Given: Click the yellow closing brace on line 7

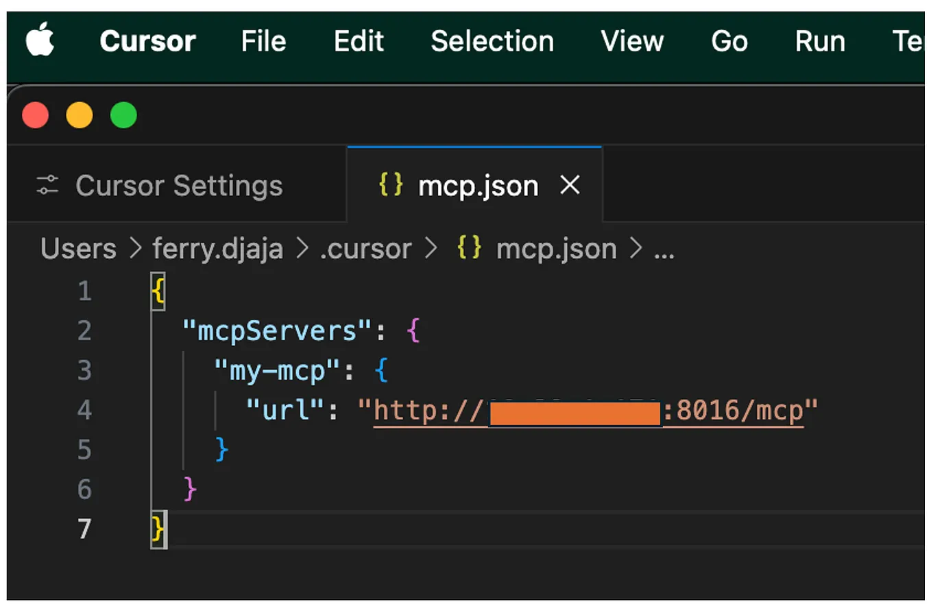Looking at the screenshot, I should click(x=160, y=529).
